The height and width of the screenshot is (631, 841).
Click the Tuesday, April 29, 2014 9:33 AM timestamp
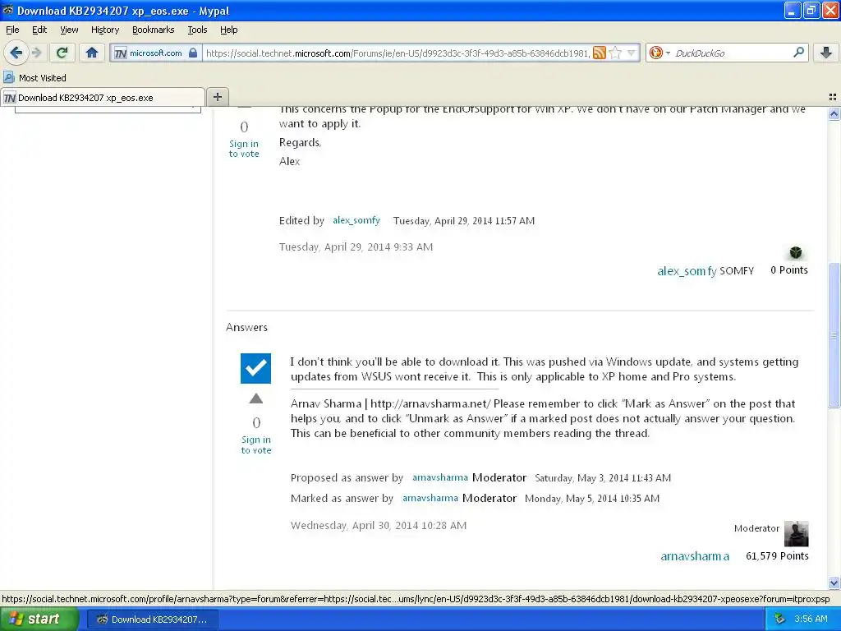coord(356,246)
